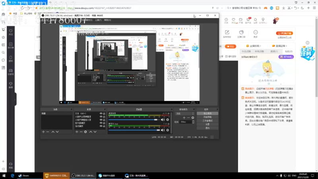
Task: Move the scene down in Scenes panel
Action: coord(57,132)
